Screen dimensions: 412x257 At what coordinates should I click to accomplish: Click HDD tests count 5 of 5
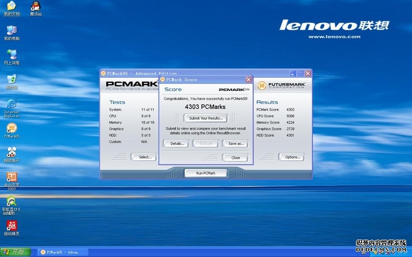(146, 135)
